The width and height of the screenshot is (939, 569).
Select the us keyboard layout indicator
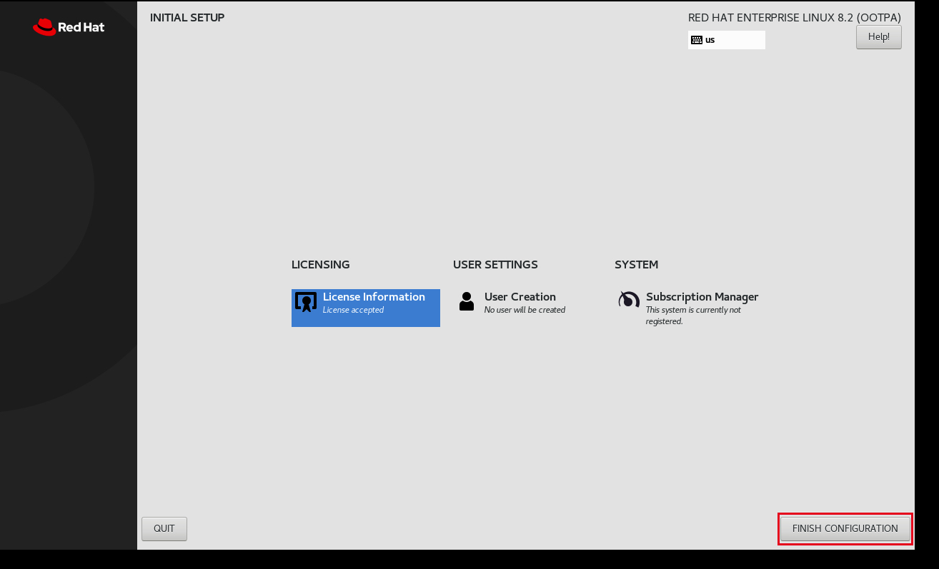(727, 40)
